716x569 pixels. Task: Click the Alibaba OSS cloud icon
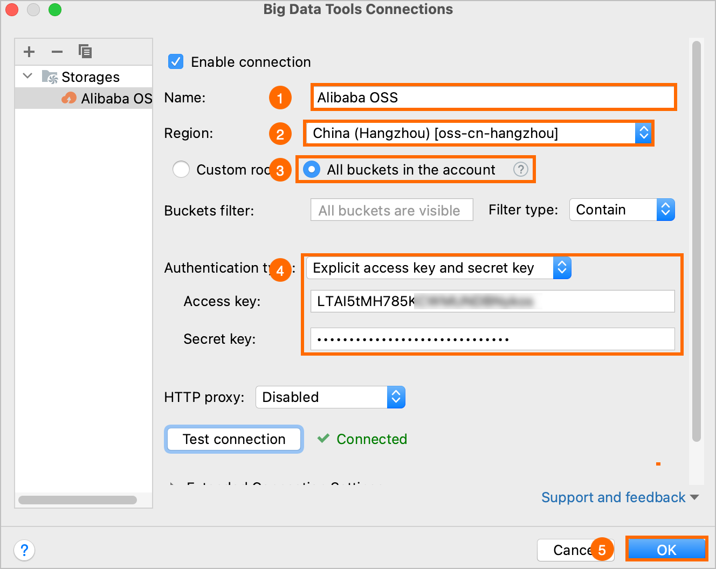pos(69,98)
